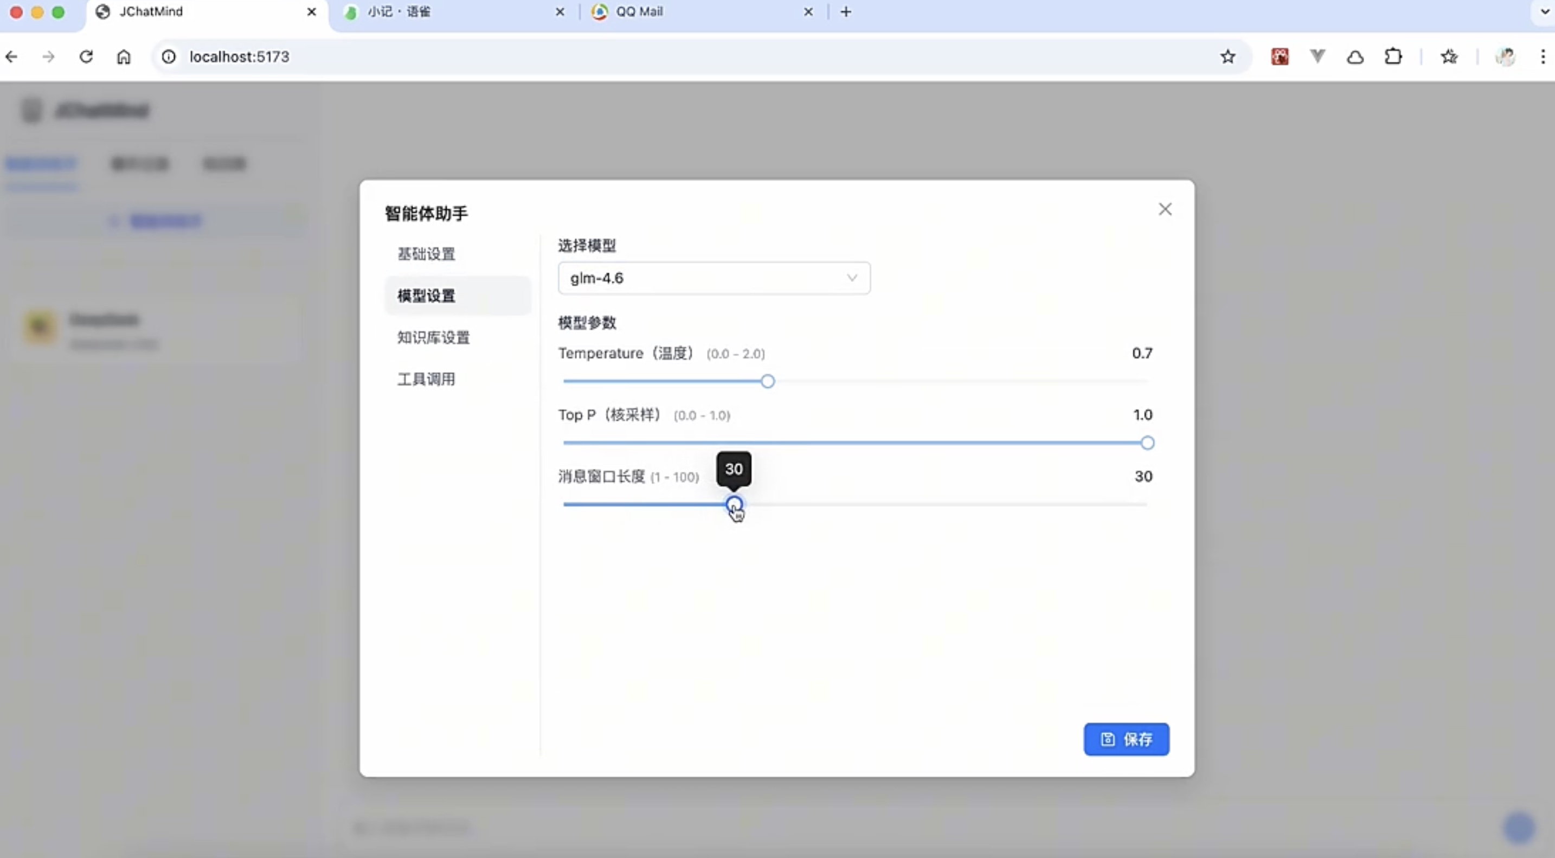Viewport: 1555px width, 858px height.
Task: Open the extensions puzzle icon
Action: pos(1393,57)
